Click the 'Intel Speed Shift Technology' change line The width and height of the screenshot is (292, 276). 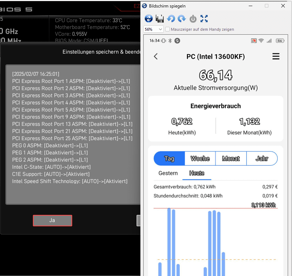pos(70,181)
